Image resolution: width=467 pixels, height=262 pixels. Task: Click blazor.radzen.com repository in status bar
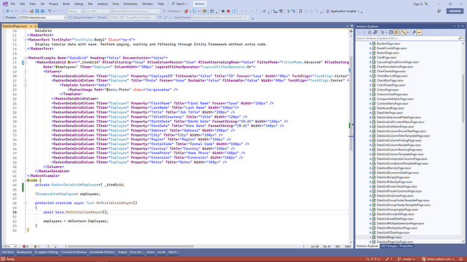[438, 259]
